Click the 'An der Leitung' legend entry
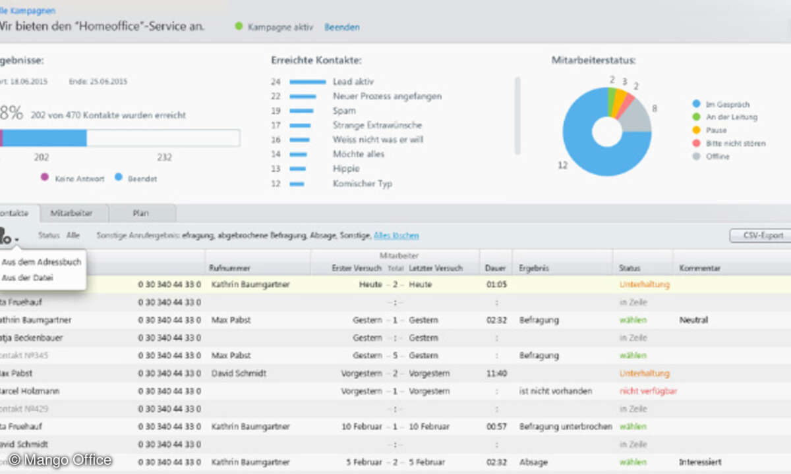 724,117
